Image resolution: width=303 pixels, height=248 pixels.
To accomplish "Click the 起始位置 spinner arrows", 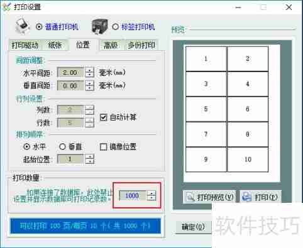I will pos(90,159).
